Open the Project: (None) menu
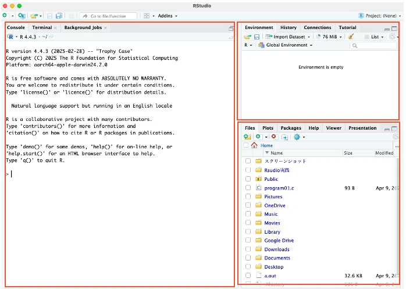406x289 pixels. [380, 16]
